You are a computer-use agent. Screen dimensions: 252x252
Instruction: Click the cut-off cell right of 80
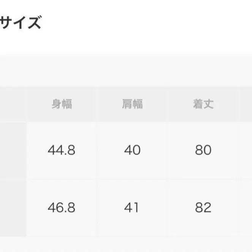pyautogui.click(x=246, y=151)
